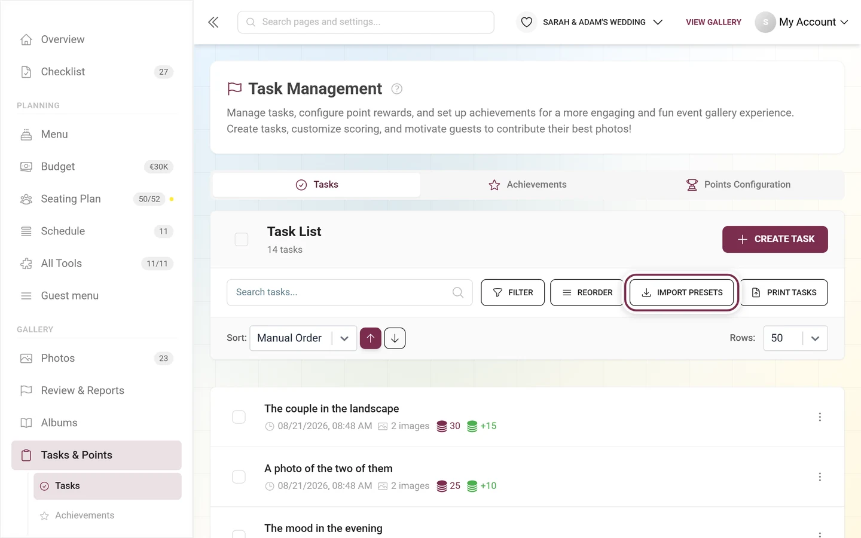Expand the My Account menu
This screenshot has height=538, width=861.
802,22
